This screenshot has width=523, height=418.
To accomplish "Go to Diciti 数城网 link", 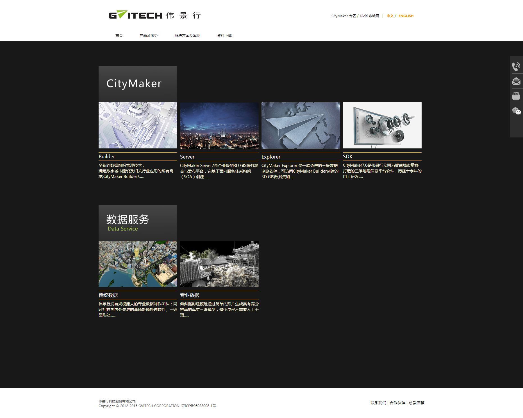I will [x=369, y=16].
